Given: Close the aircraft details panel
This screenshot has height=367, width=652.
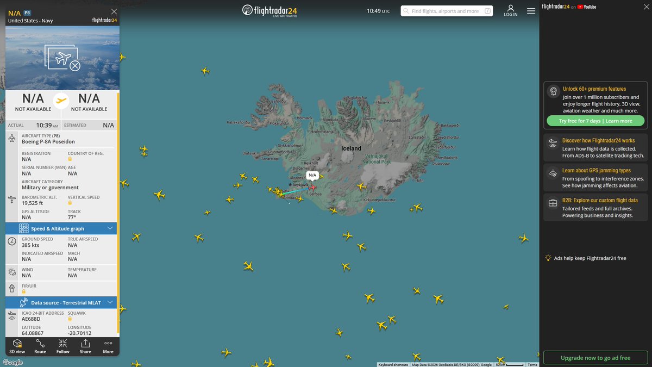Looking at the screenshot, I should tap(114, 11).
